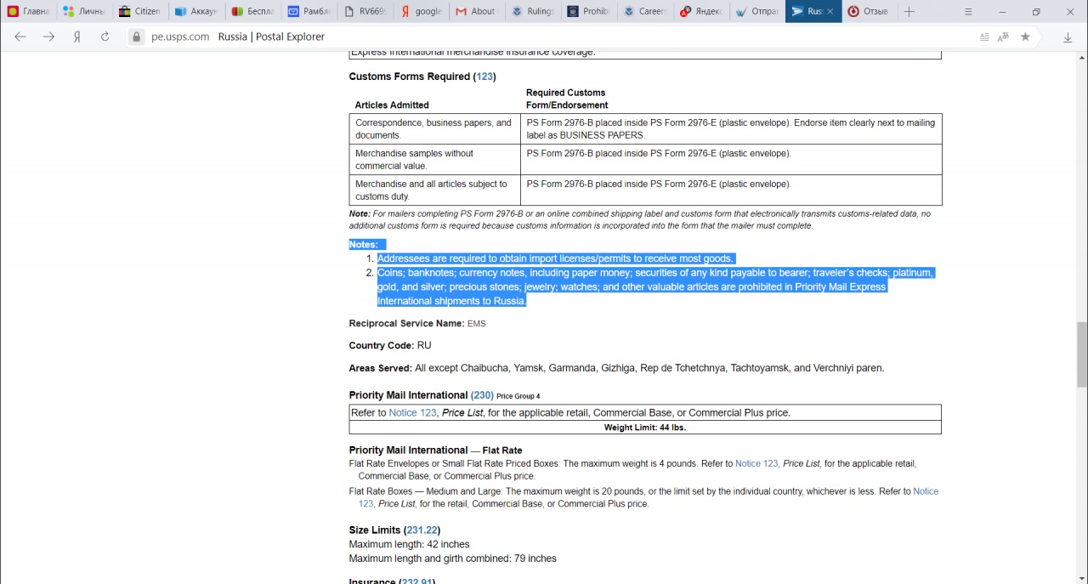Click the forward navigation arrow
This screenshot has width=1088, height=584.
48,37
